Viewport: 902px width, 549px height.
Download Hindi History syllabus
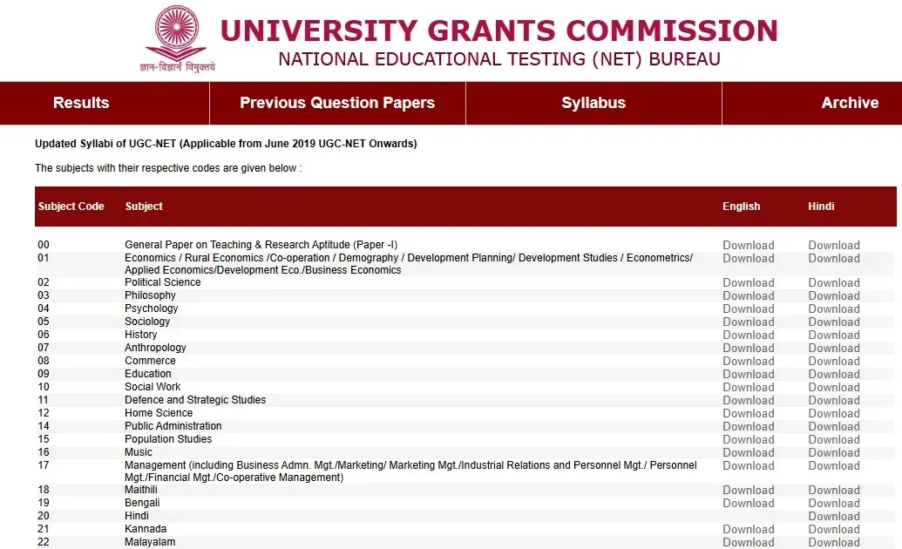point(834,335)
